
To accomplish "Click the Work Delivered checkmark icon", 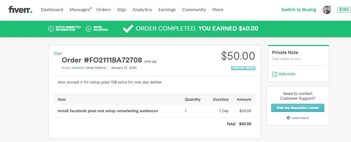I will (x=89, y=29).
